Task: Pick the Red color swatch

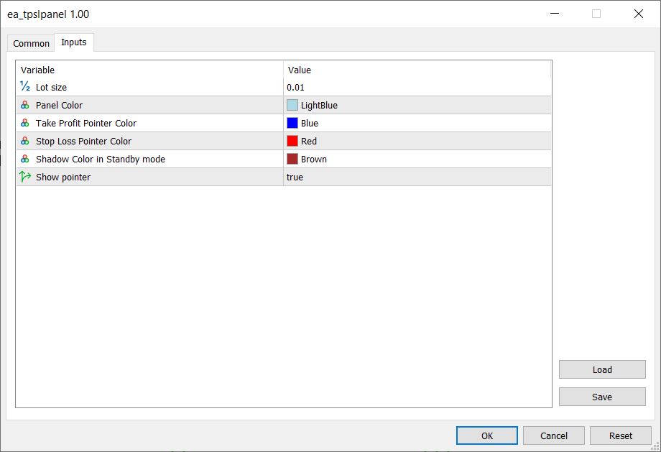Action: [292, 141]
